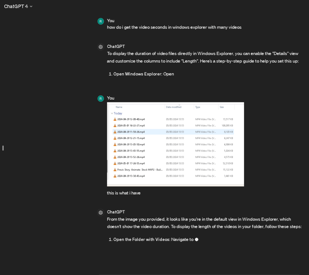Click VLC icon for 2024-04-29 12-21-15.mp4
The image size is (309, 275).
(x=115, y=138)
